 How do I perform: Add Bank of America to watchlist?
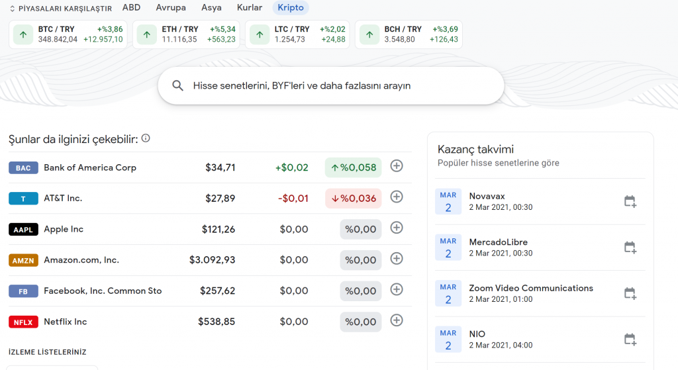(x=396, y=166)
